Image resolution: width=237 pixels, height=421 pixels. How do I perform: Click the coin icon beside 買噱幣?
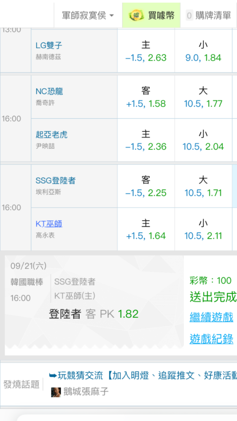click(x=136, y=16)
